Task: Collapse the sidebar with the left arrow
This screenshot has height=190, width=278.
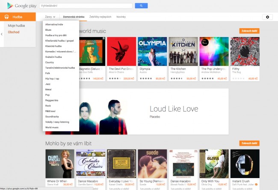Action: coord(2,34)
